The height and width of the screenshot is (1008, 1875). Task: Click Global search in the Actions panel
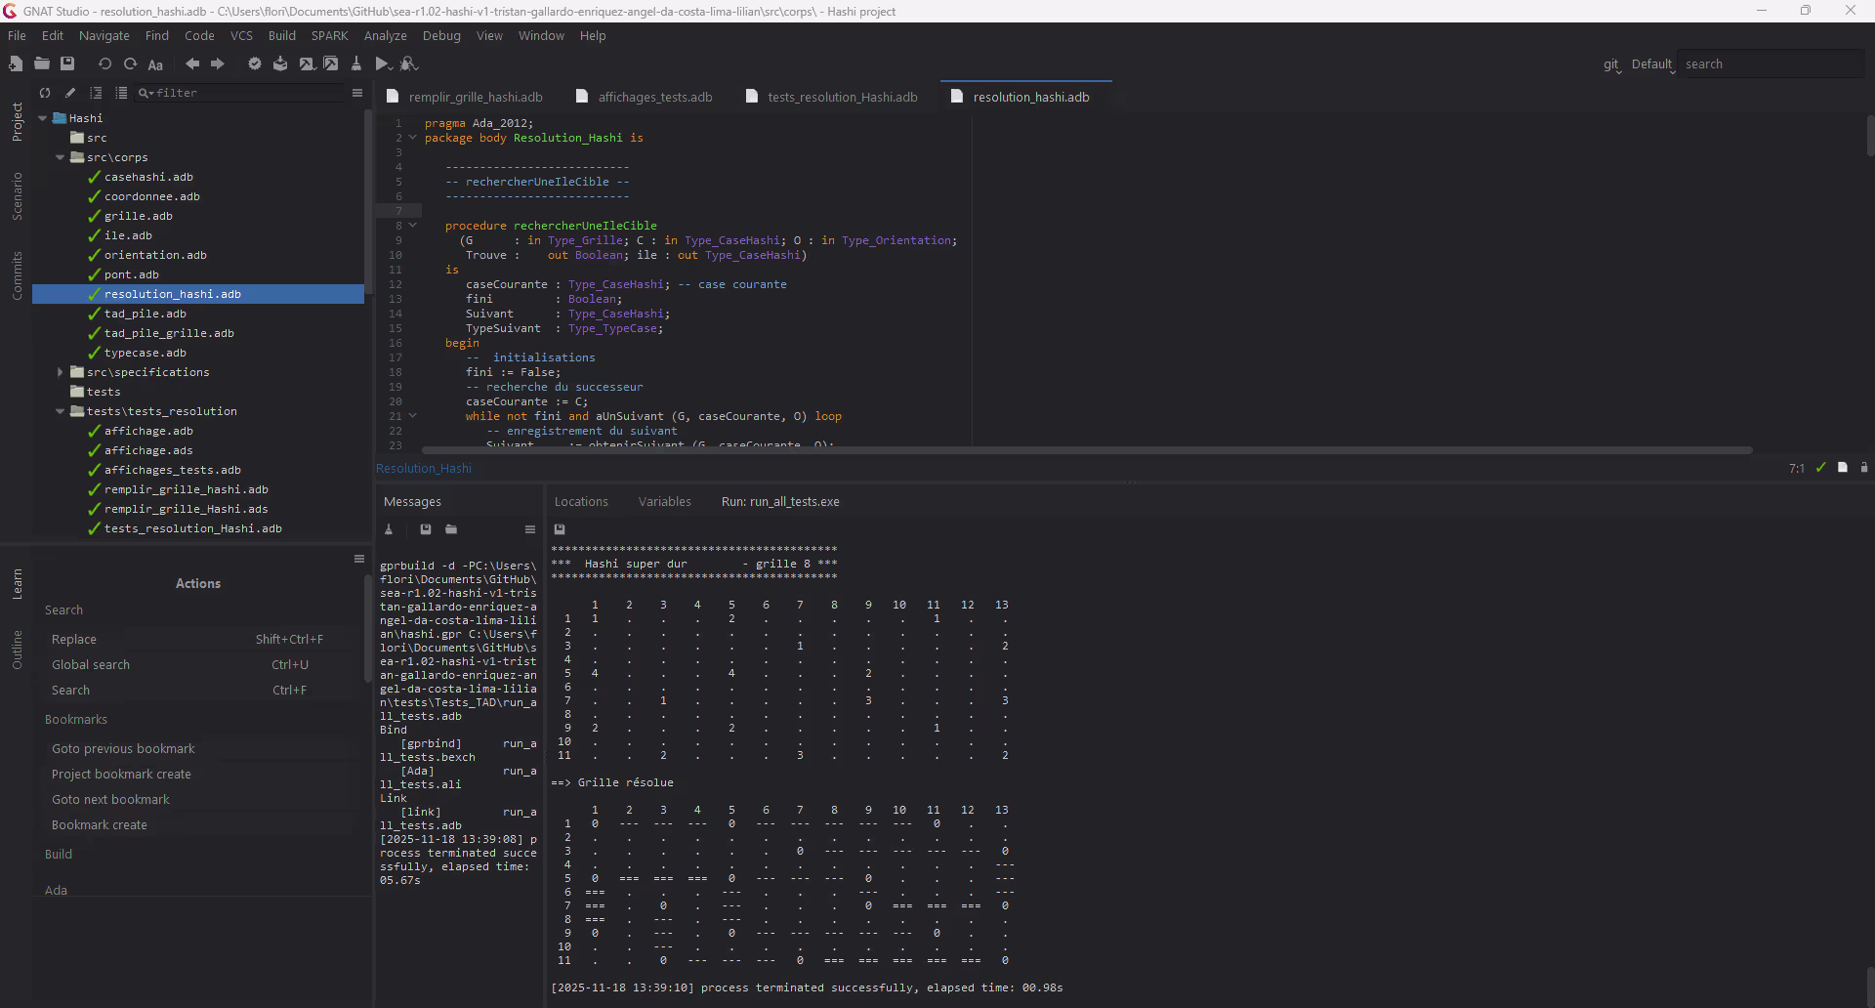coord(91,665)
